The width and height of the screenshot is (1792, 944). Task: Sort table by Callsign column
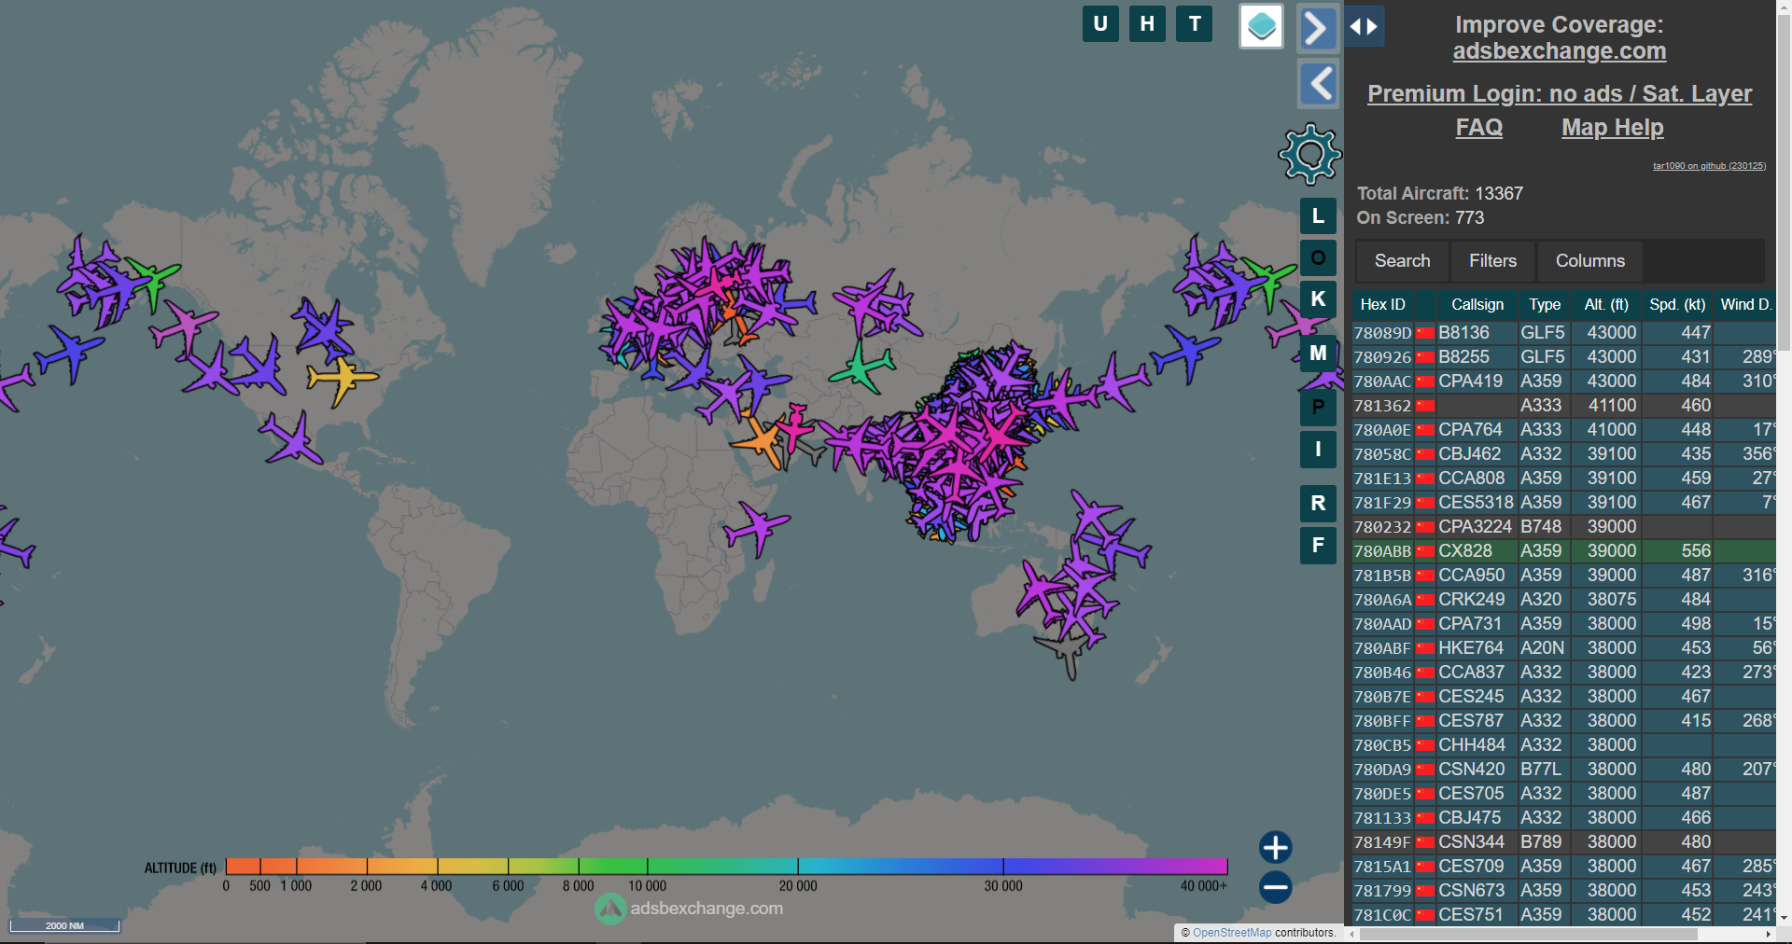coord(1477,305)
